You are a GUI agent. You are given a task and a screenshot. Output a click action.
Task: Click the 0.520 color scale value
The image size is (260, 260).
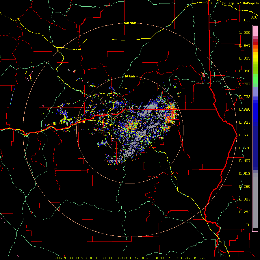245,148
